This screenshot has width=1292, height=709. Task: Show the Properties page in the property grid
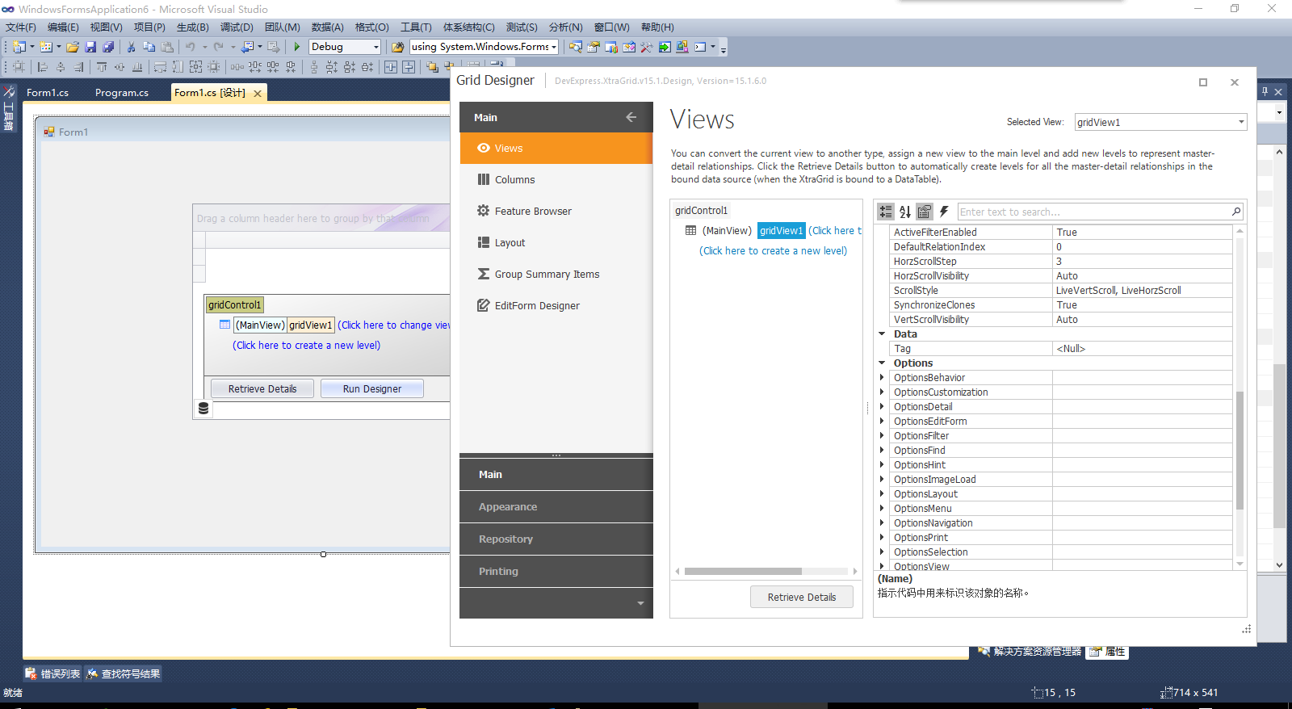pos(925,212)
